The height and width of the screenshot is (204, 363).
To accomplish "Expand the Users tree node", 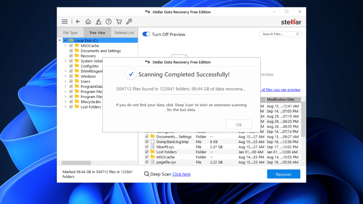I will 65,81.
